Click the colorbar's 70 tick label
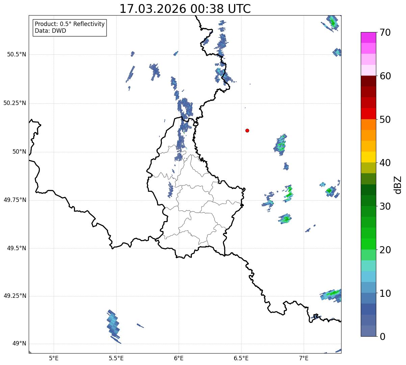 click(385, 32)
